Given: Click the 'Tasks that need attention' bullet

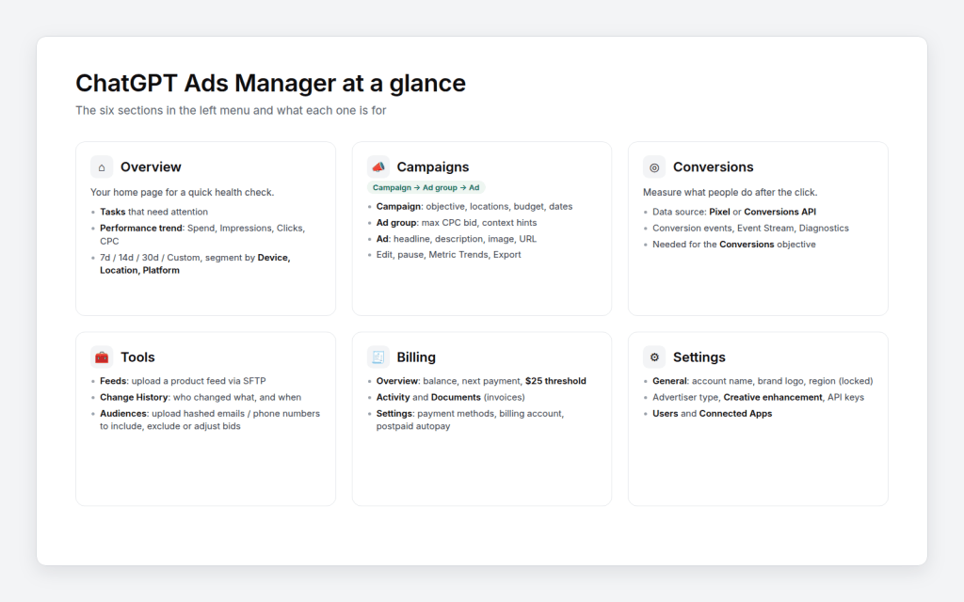Looking at the screenshot, I should click(153, 212).
